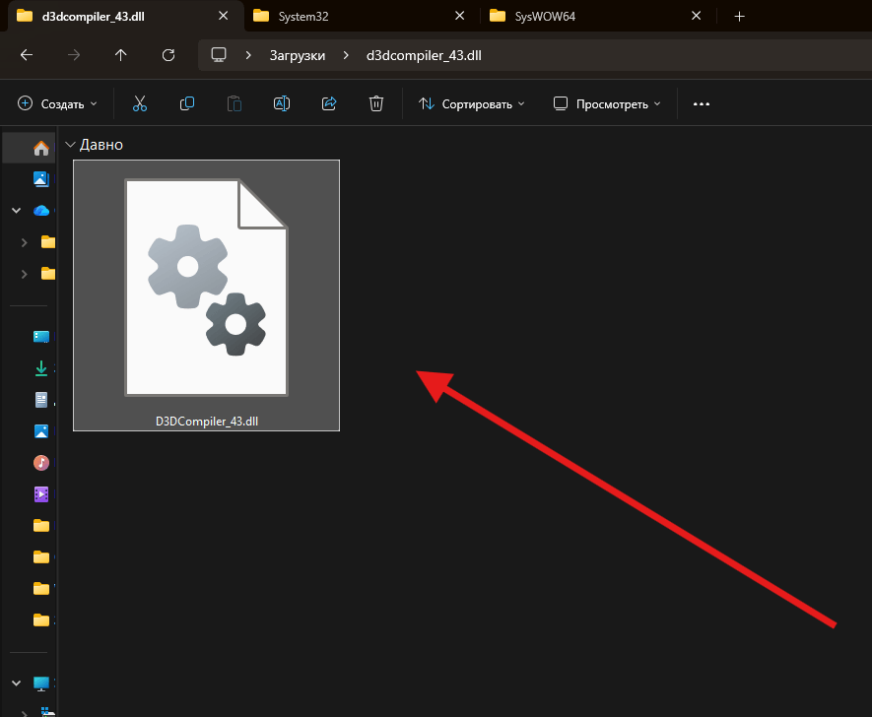Click the Copy icon in toolbar

pyautogui.click(x=187, y=103)
